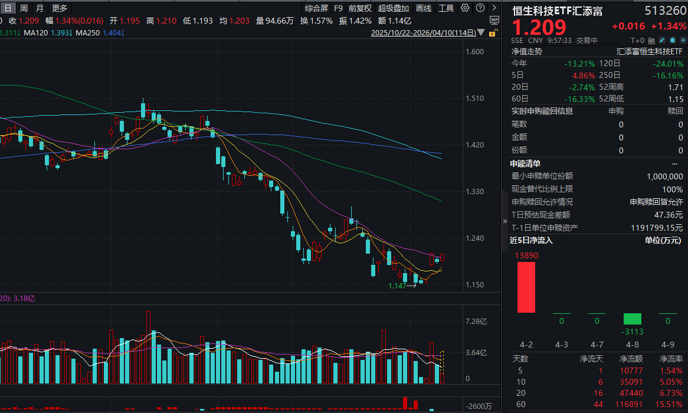Screen dimensions: 688x413
Task: Click the 融 margin trading indicator
Action: pos(651,41)
